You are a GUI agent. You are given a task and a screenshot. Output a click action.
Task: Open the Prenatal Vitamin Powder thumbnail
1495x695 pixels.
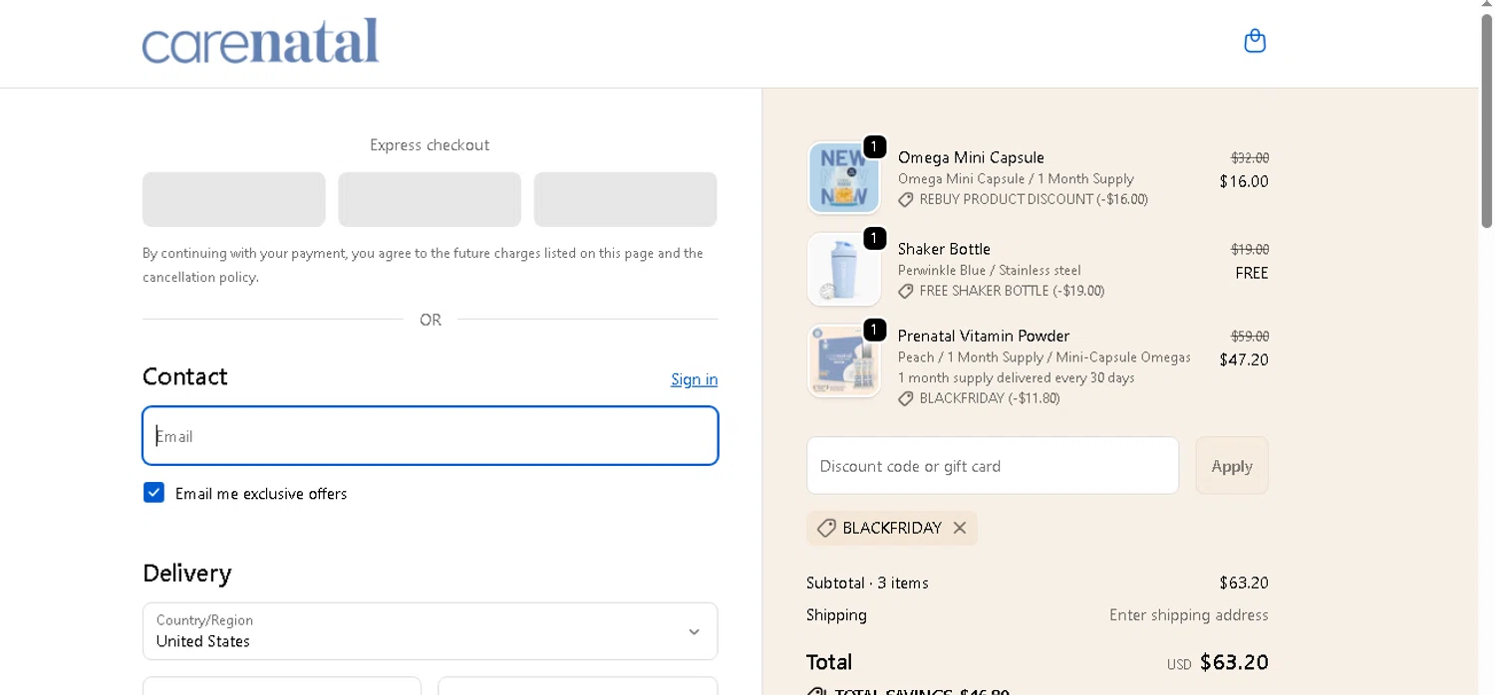844,361
